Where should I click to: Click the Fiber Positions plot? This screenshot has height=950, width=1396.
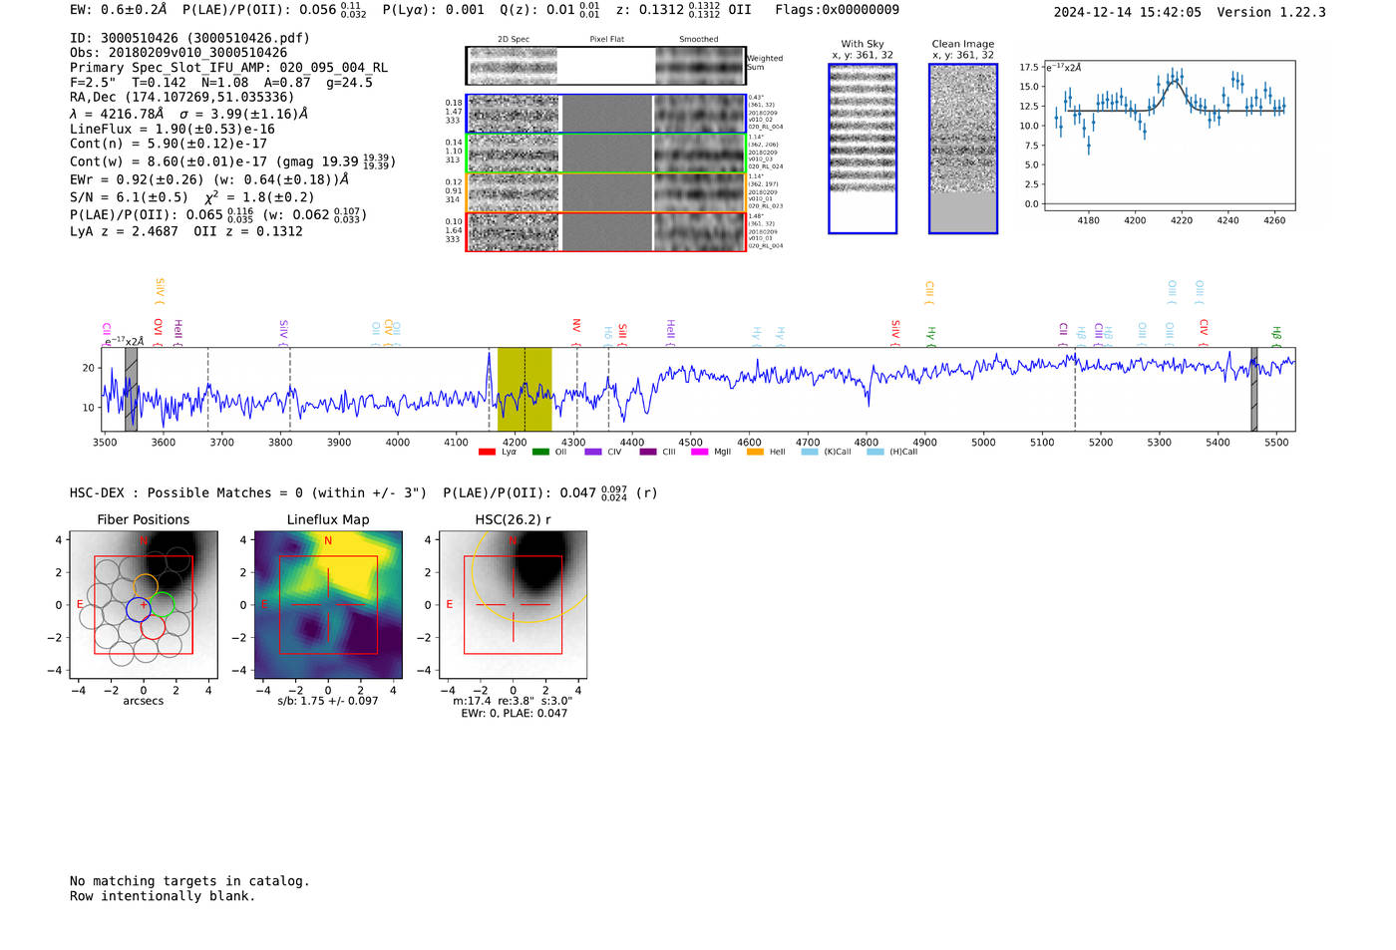tap(144, 605)
